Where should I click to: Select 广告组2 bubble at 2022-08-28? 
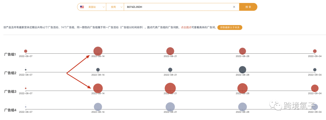242,70
